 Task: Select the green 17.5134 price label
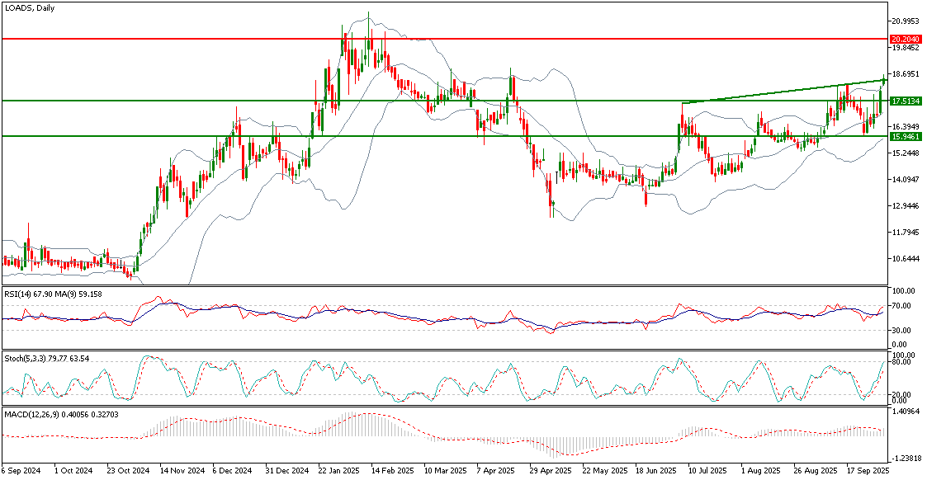[x=906, y=101]
